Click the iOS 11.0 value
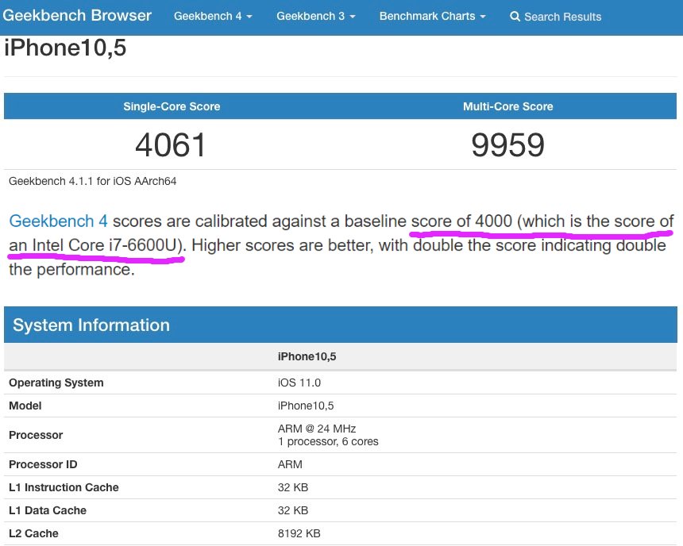Screen dimensions: 683x546 pos(299,383)
